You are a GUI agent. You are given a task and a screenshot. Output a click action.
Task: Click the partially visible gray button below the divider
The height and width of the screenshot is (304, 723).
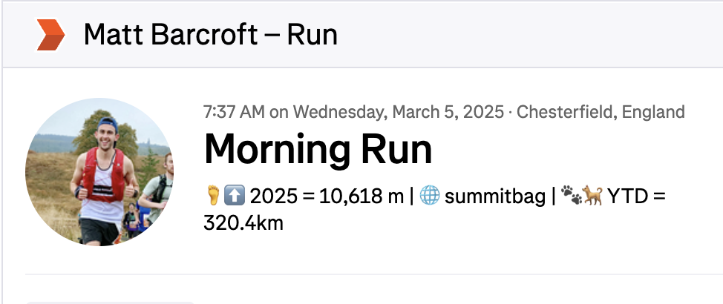110,303
